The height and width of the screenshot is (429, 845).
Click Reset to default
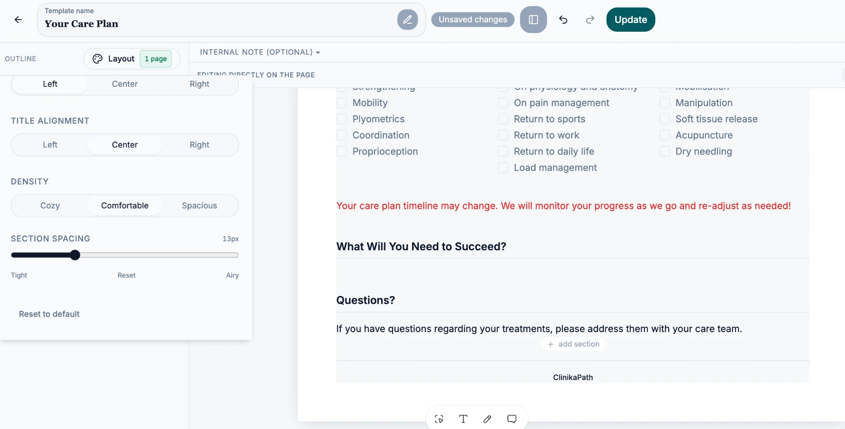[49, 314]
